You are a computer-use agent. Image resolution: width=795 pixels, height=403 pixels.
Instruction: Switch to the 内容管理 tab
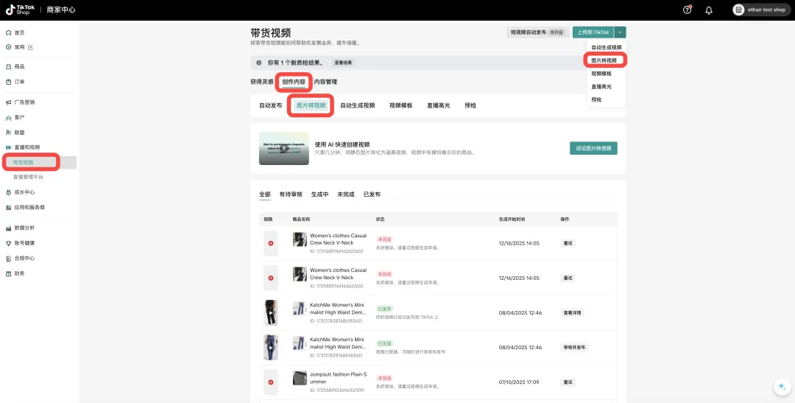pyautogui.click(x=325, y=82)
